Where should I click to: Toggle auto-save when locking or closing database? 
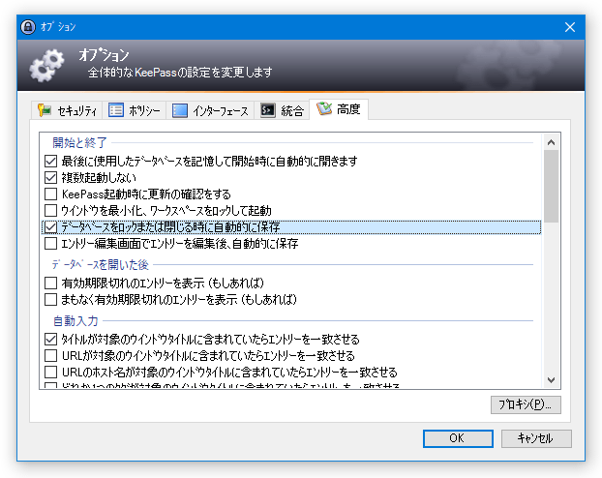pyautogui.click(x=50, y=227)
